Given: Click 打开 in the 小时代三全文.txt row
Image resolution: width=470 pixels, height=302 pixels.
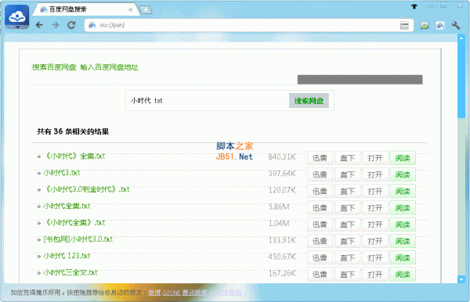Looking at the screenshot, I should (375, 274).
